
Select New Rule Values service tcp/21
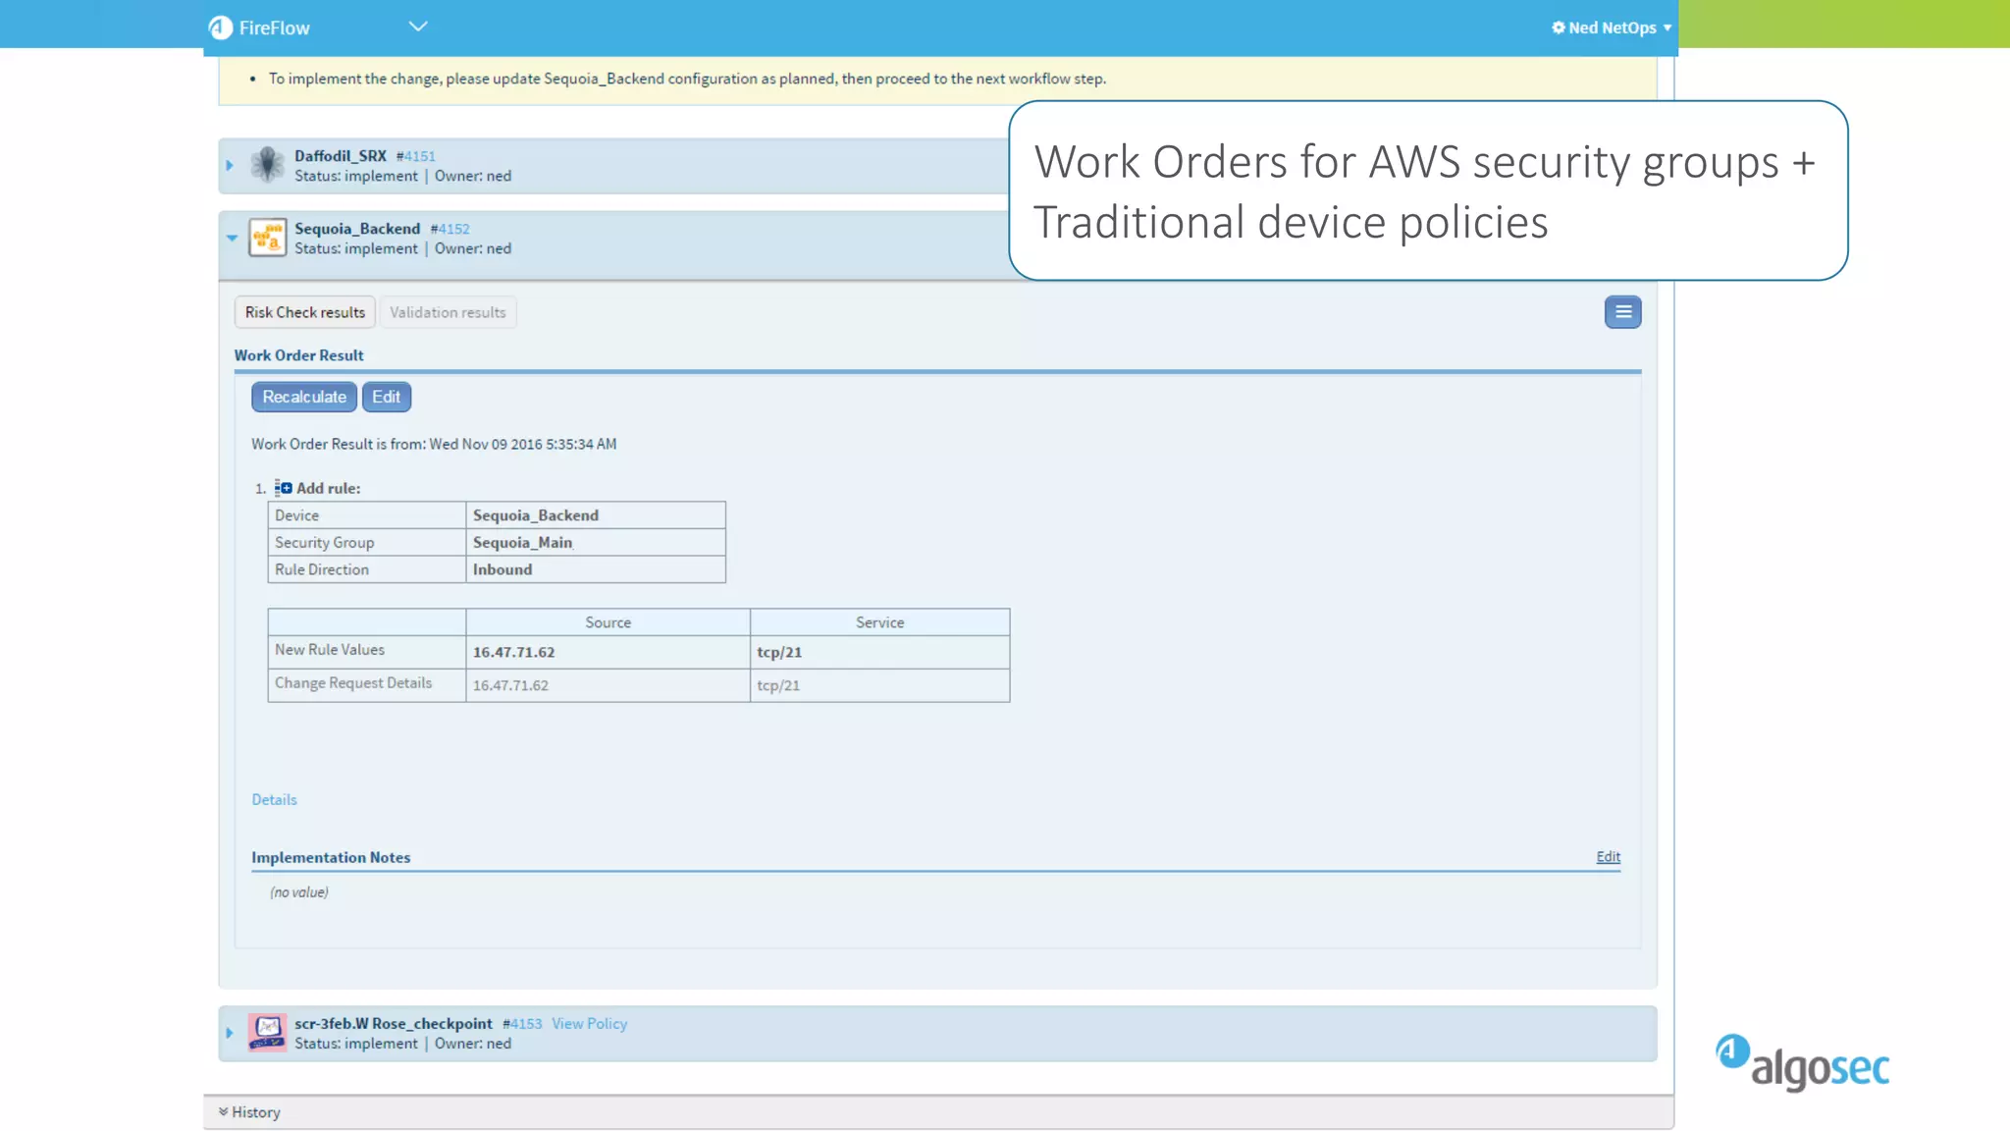[880, 652]
